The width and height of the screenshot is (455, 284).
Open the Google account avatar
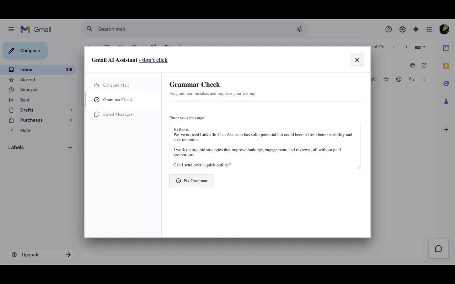444,29
